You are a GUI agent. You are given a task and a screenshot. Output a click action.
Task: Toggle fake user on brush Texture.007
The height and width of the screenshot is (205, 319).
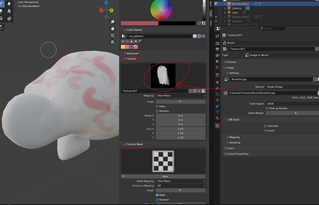point(190,91)
